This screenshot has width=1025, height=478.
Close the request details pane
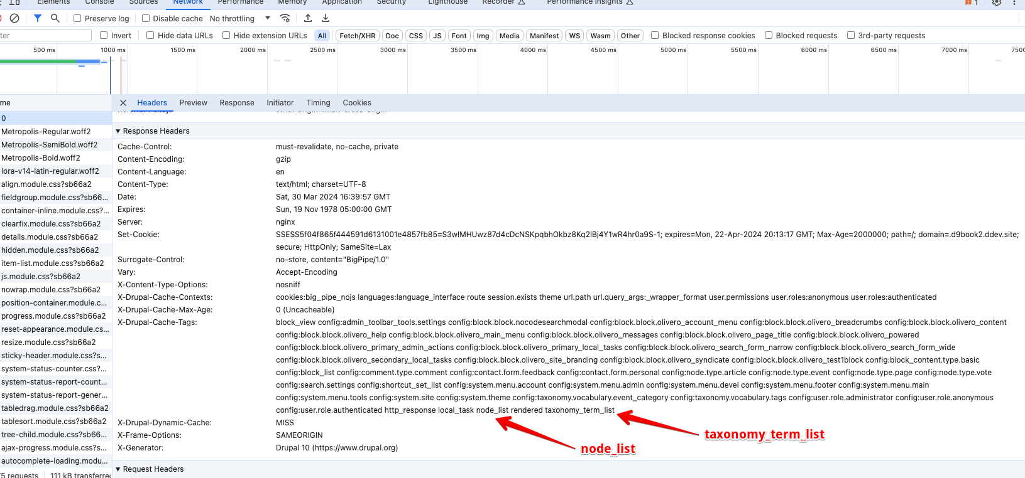coord(123,103)
